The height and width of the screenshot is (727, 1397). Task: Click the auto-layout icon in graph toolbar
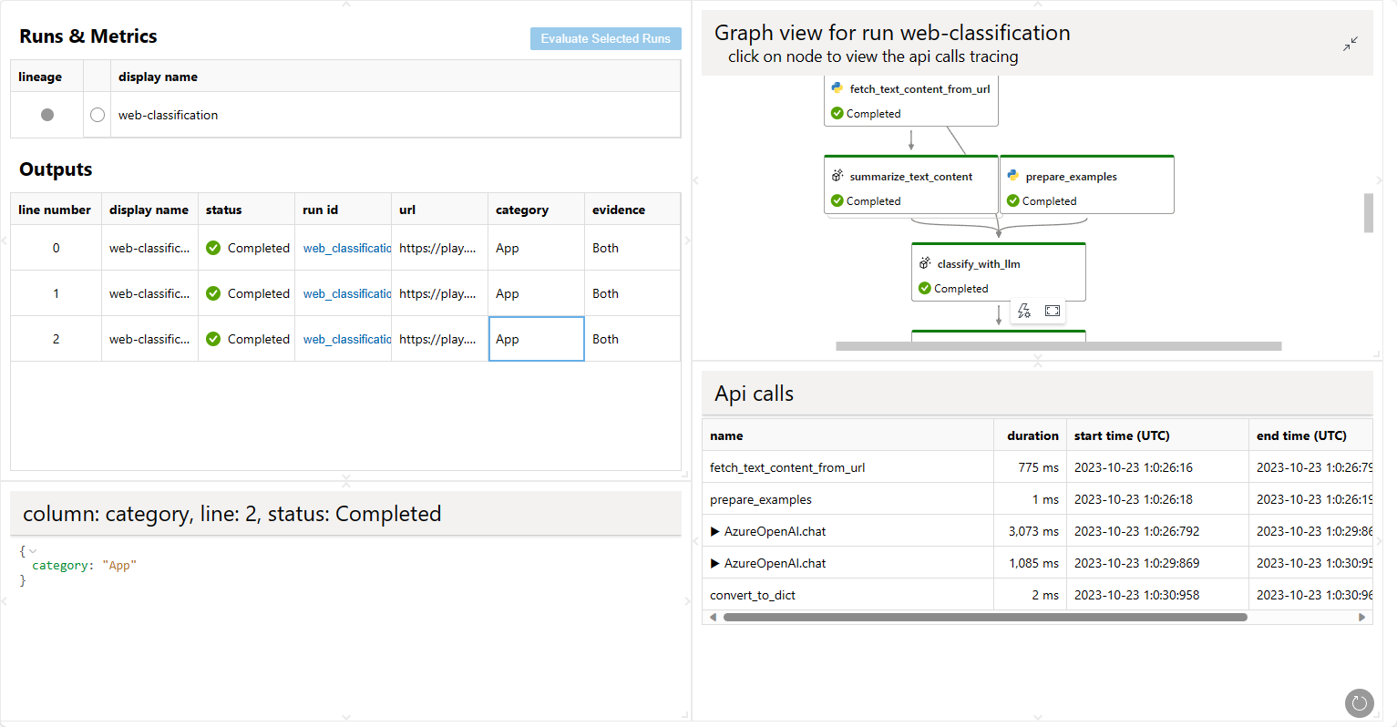coord(1024,311)
